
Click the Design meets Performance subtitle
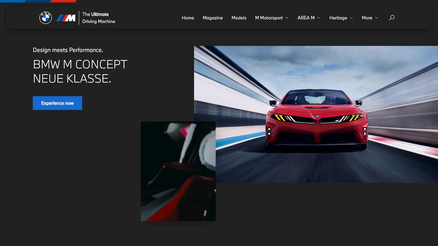(x=68, y=50)
